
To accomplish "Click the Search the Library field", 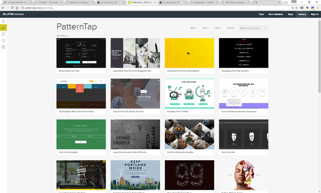I will pos(255,28).
